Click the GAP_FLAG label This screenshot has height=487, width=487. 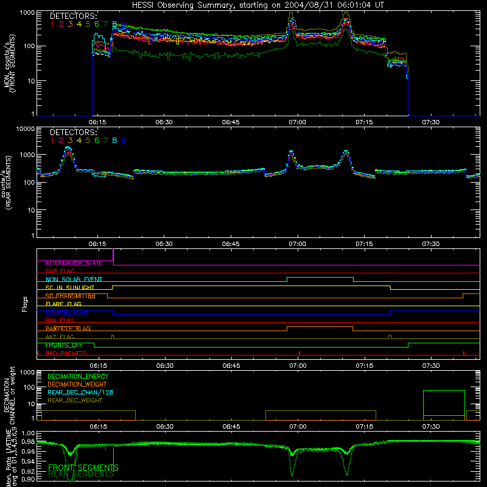[60, 271]
